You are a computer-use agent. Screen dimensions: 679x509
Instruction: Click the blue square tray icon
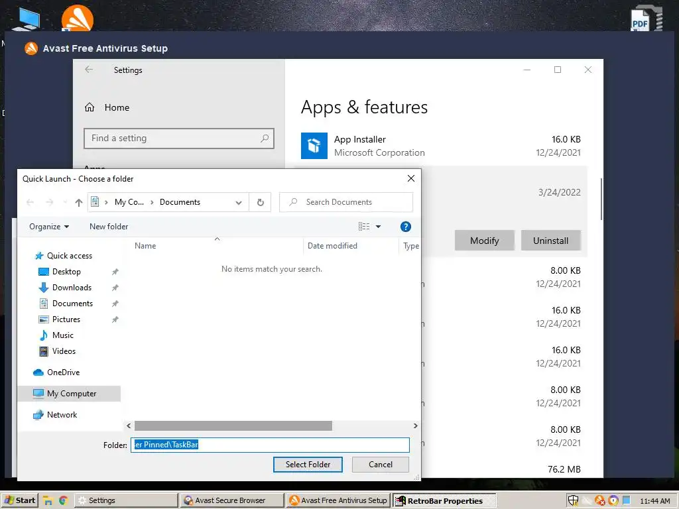626,501
